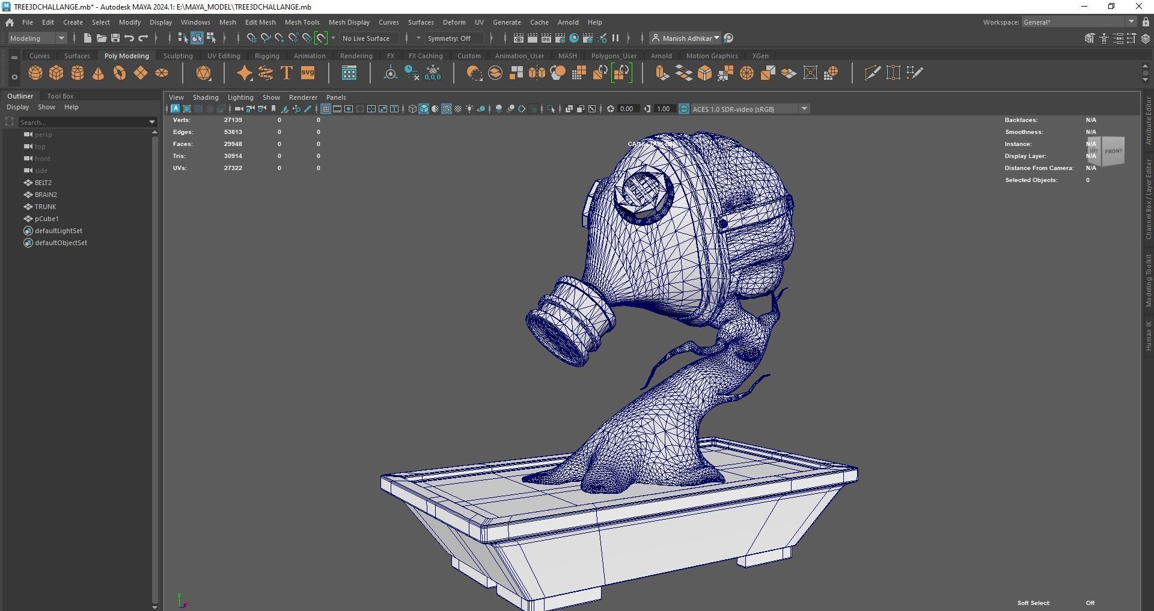The image size is (1154, 611).
Task: Click the shelf settings gear icon
Action: click(x=14, y=77)
